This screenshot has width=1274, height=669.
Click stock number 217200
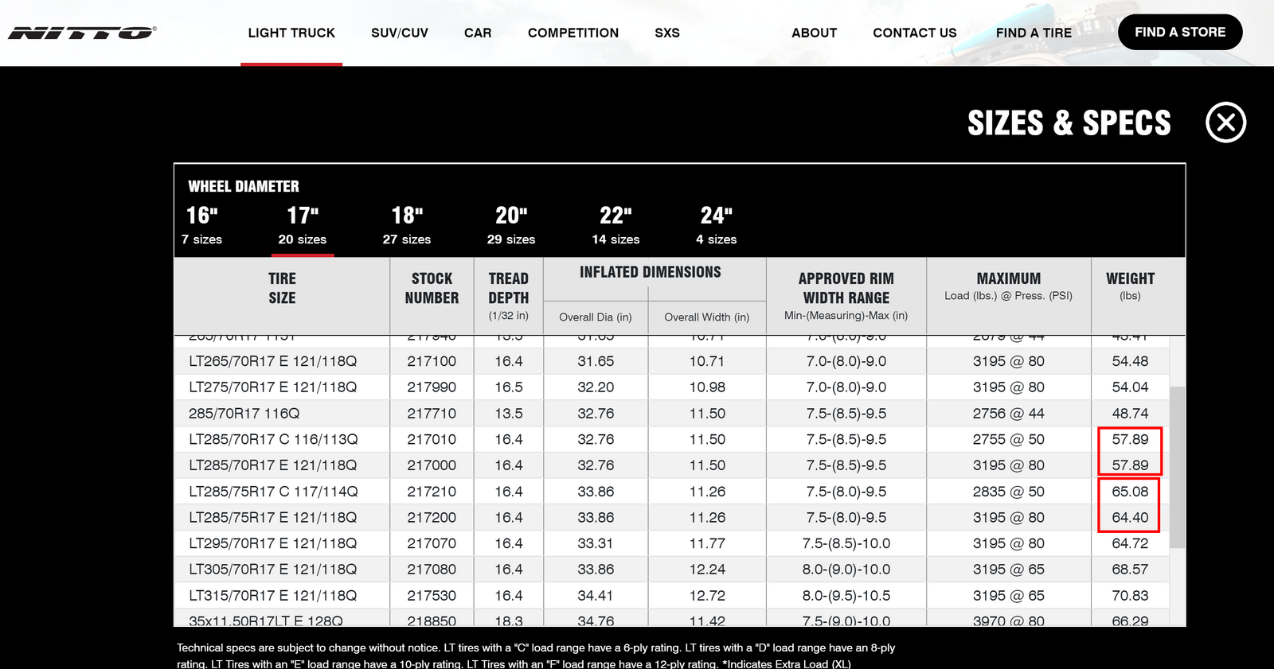(x=432, y=517)
